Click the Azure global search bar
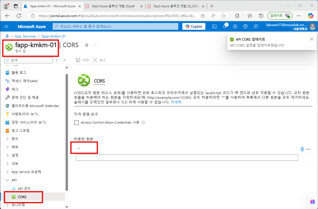 [x=115, y=26]
